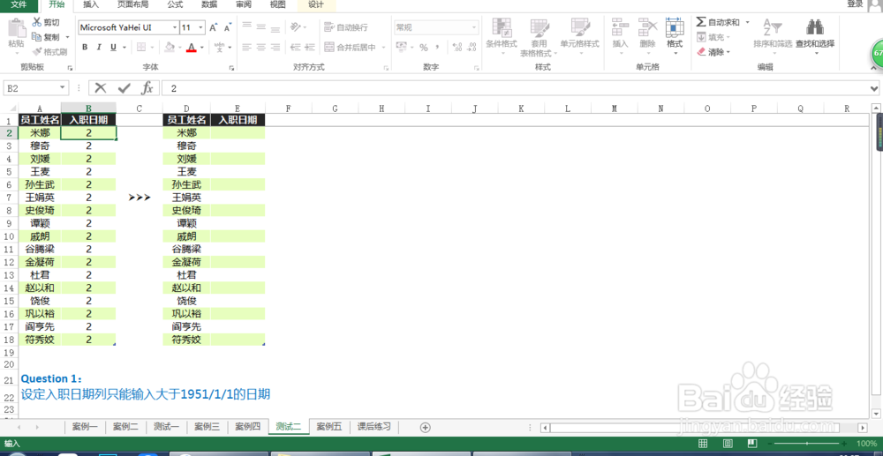Switch to the 案例一 sheet tab
The width and height of the screenshot is (883, 456).
pos(85,427)
